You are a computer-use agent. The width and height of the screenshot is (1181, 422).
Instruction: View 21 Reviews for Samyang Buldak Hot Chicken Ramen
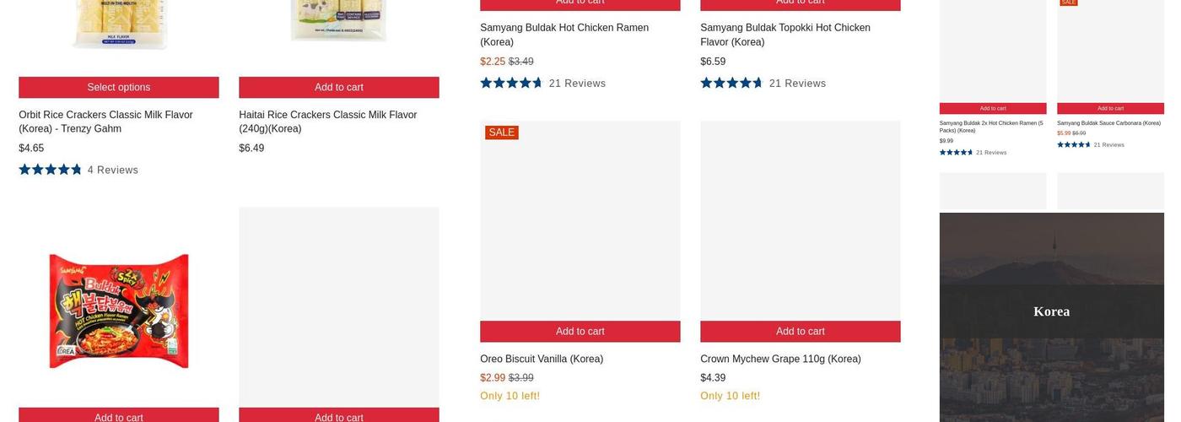click(x=577, y=83)
